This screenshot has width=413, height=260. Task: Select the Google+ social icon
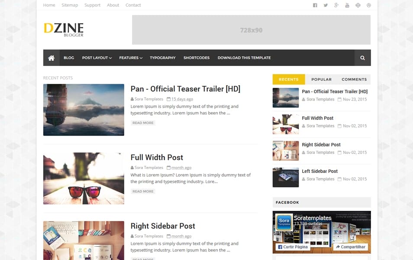pos(336,5)
